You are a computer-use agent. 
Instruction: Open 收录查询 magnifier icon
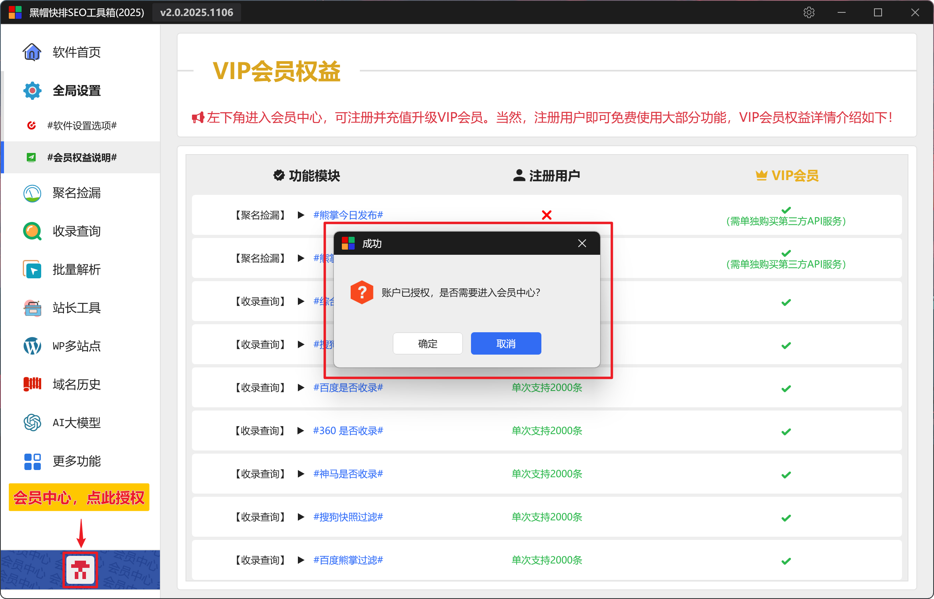[32, 231]
